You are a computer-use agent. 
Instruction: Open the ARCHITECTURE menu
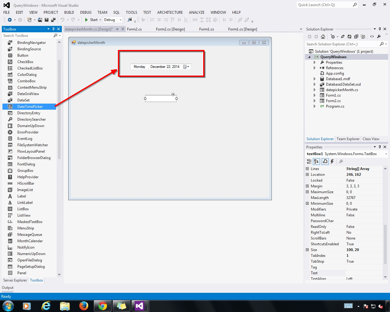170,12
